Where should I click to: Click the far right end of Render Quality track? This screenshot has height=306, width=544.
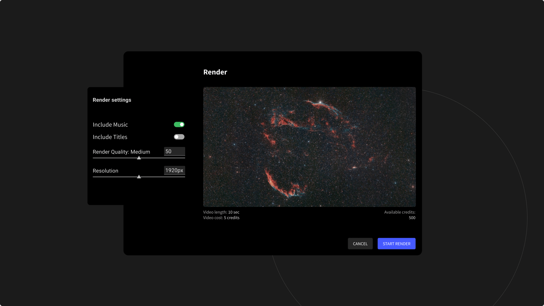tap(184, 158)
